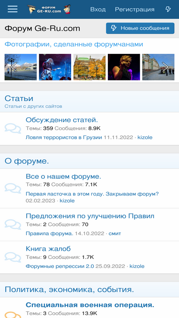Open Политика, экономика, события category
The width and height of the screenshot is (179, 318).
click(x=69, y=289)
